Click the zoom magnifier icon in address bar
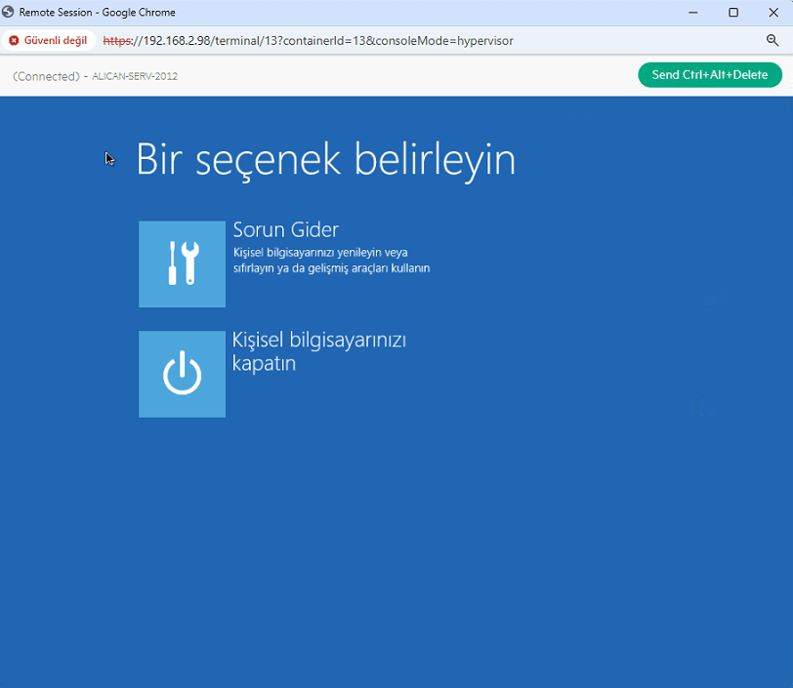 (772, 40)
